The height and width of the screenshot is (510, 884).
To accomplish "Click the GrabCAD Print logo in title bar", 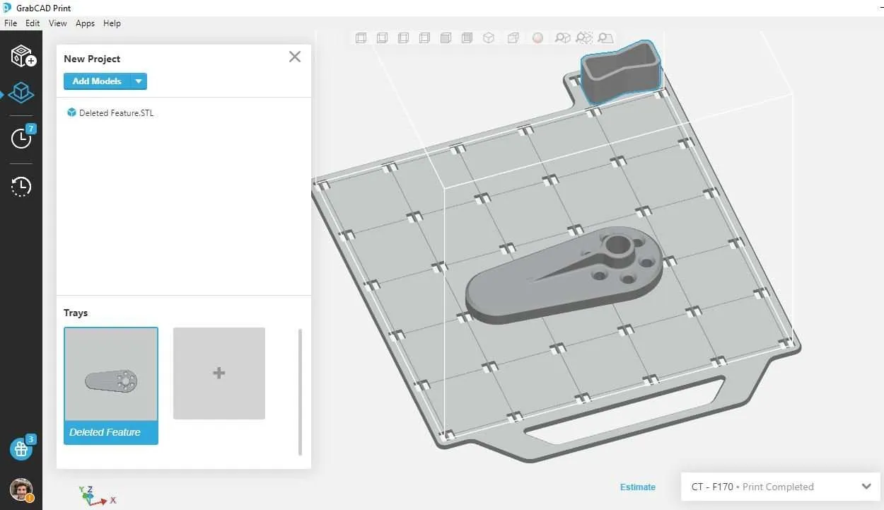I will (x=7, y=8).
